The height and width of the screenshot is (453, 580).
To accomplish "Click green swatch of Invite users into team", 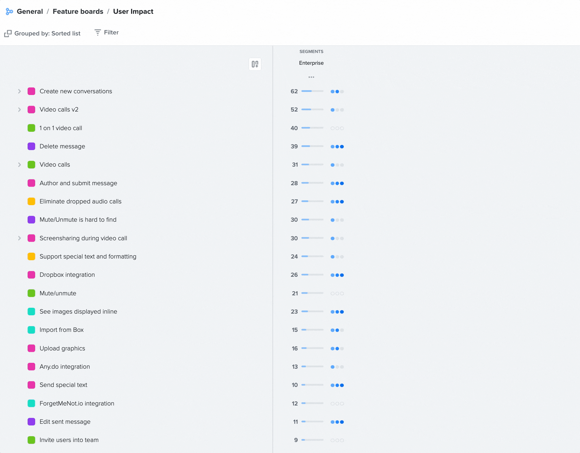I will [31, 440].
